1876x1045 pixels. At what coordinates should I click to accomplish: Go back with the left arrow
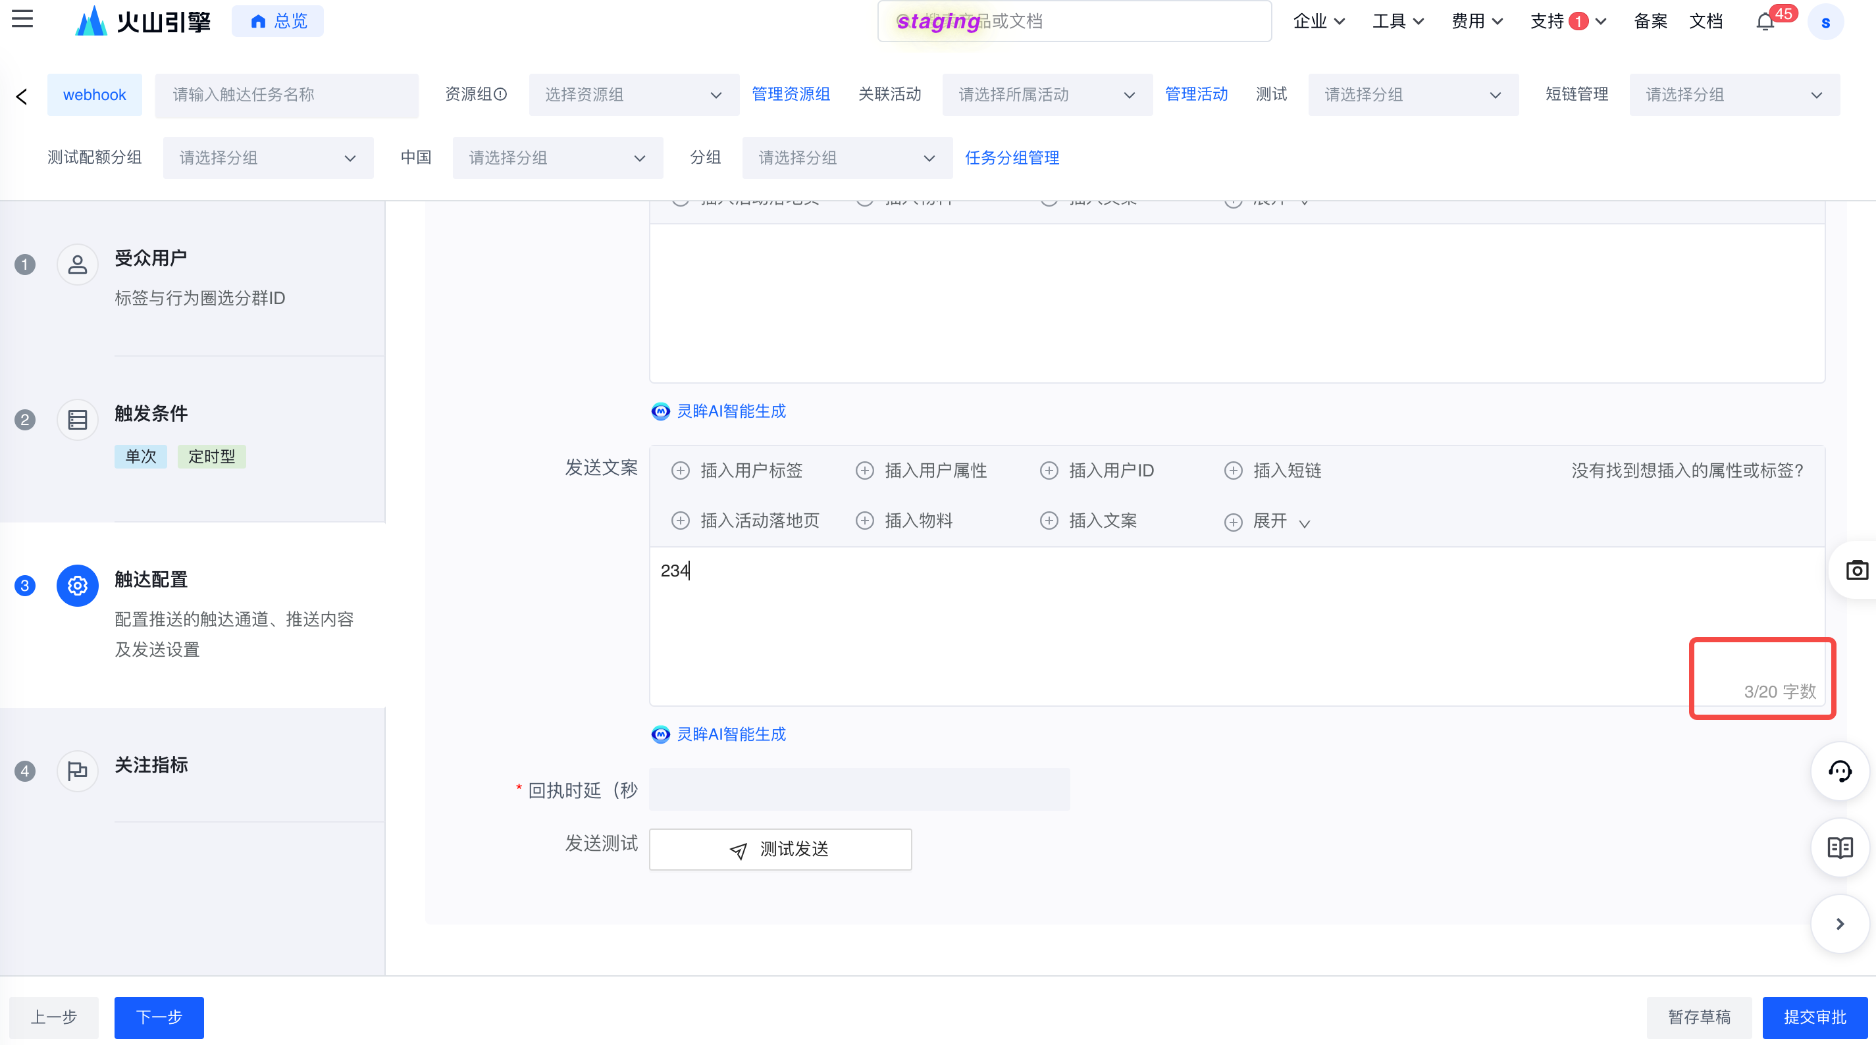(22, 95)
